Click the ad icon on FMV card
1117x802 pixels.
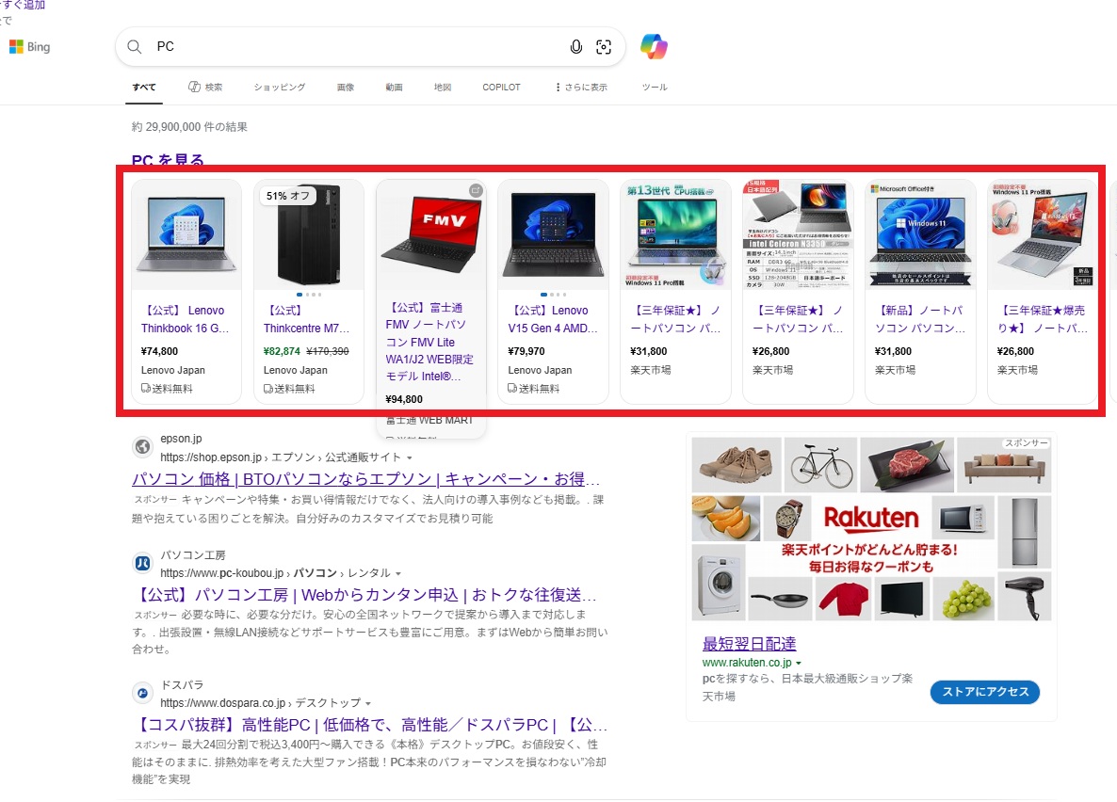(x=476, y=190)
